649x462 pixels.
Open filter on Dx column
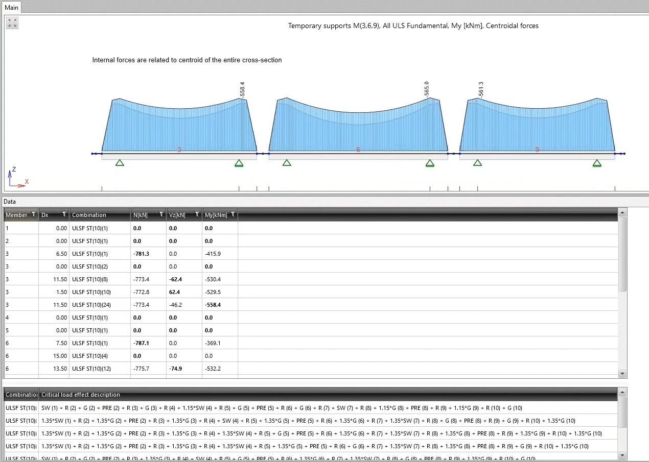[x=64, y=214]
